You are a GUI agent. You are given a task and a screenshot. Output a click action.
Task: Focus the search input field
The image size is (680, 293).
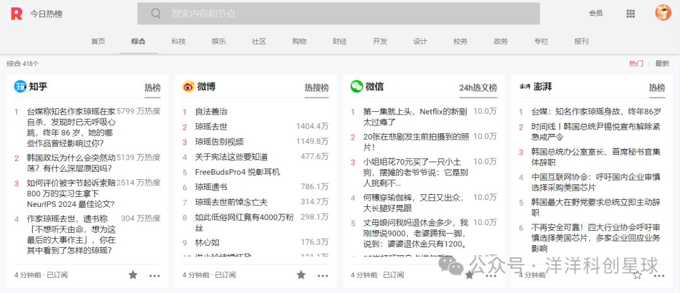[x=338, y=13]
